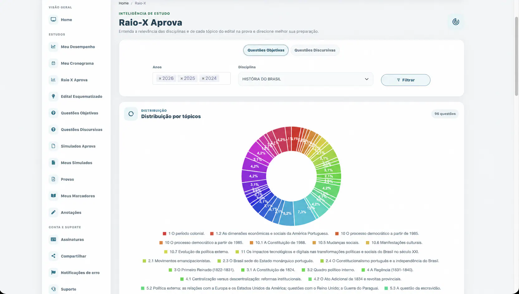Image resolution: width=519 pixels, height=294 pixels.
Task: Click the 5,2% blue donut slice
Action: (287, 214)
